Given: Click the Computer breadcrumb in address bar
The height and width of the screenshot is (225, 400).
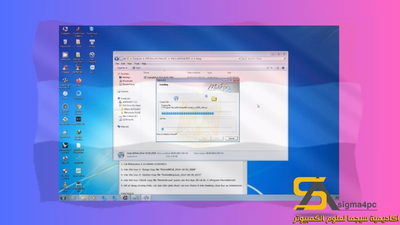Looking at the screenshot, I should point(137,58).
